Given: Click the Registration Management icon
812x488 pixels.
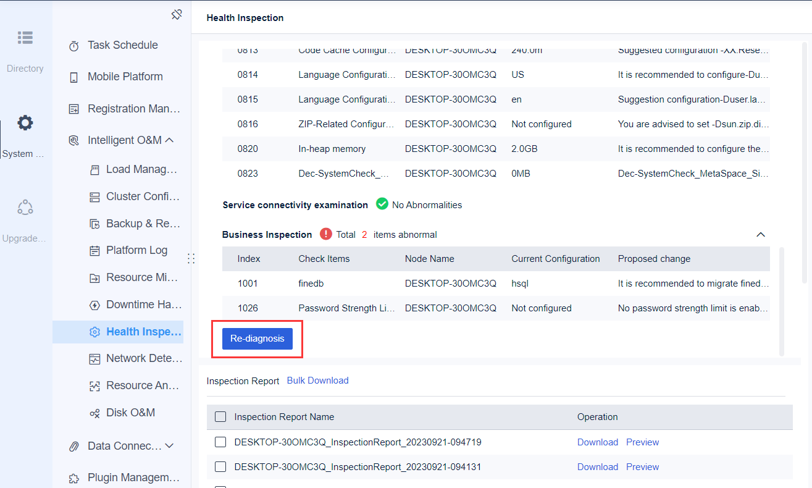Looking at the screenshot, I should [x=74, y=109].
